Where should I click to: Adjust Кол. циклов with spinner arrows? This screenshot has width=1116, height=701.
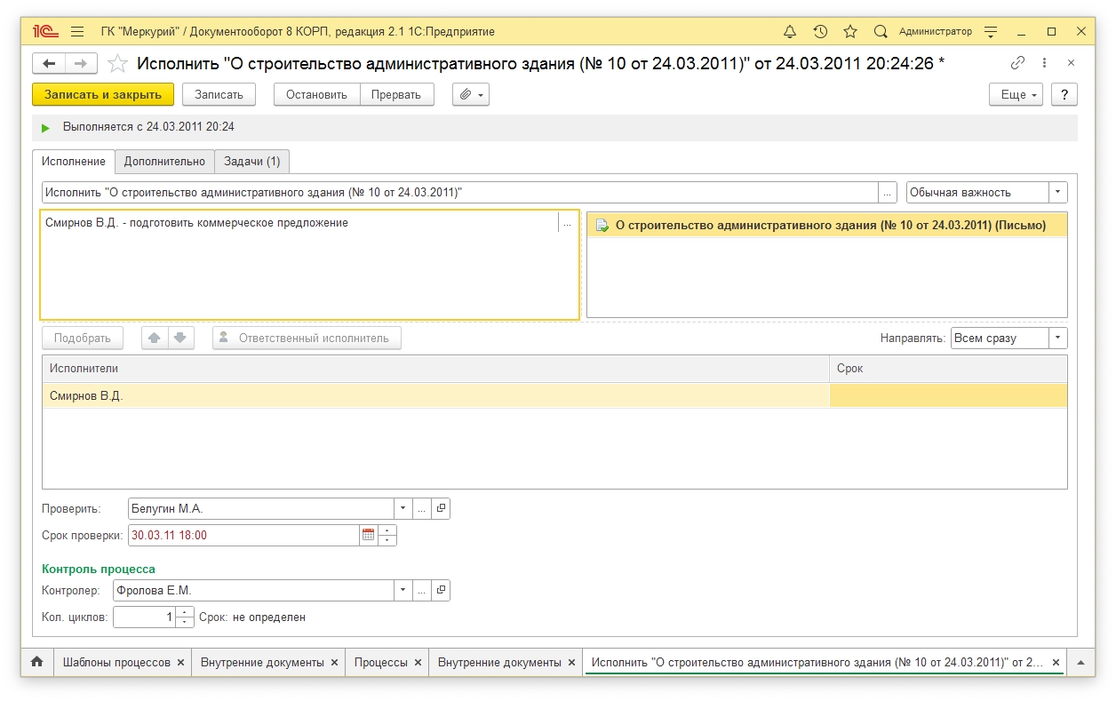click(185, 617)
